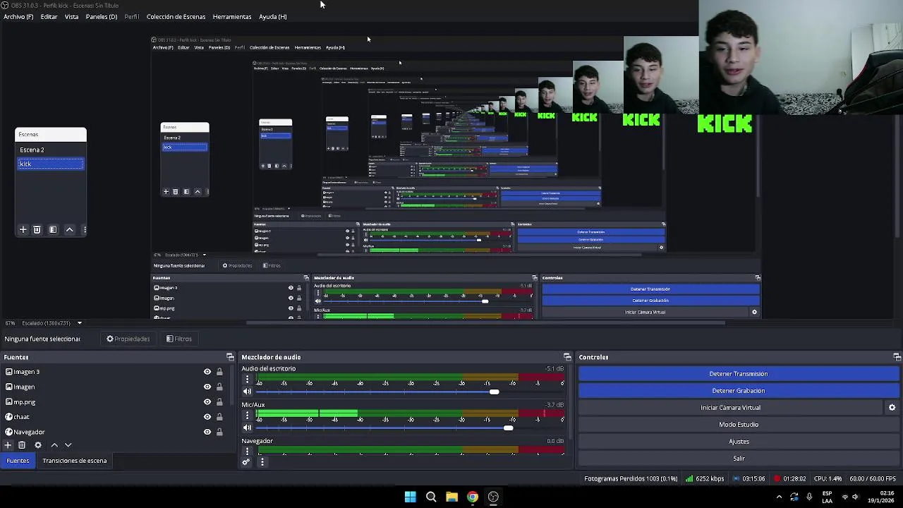The width and height of the screenshot is (903, 508).
Task: Click Detener Grabación button
Action: coord(739,391)
